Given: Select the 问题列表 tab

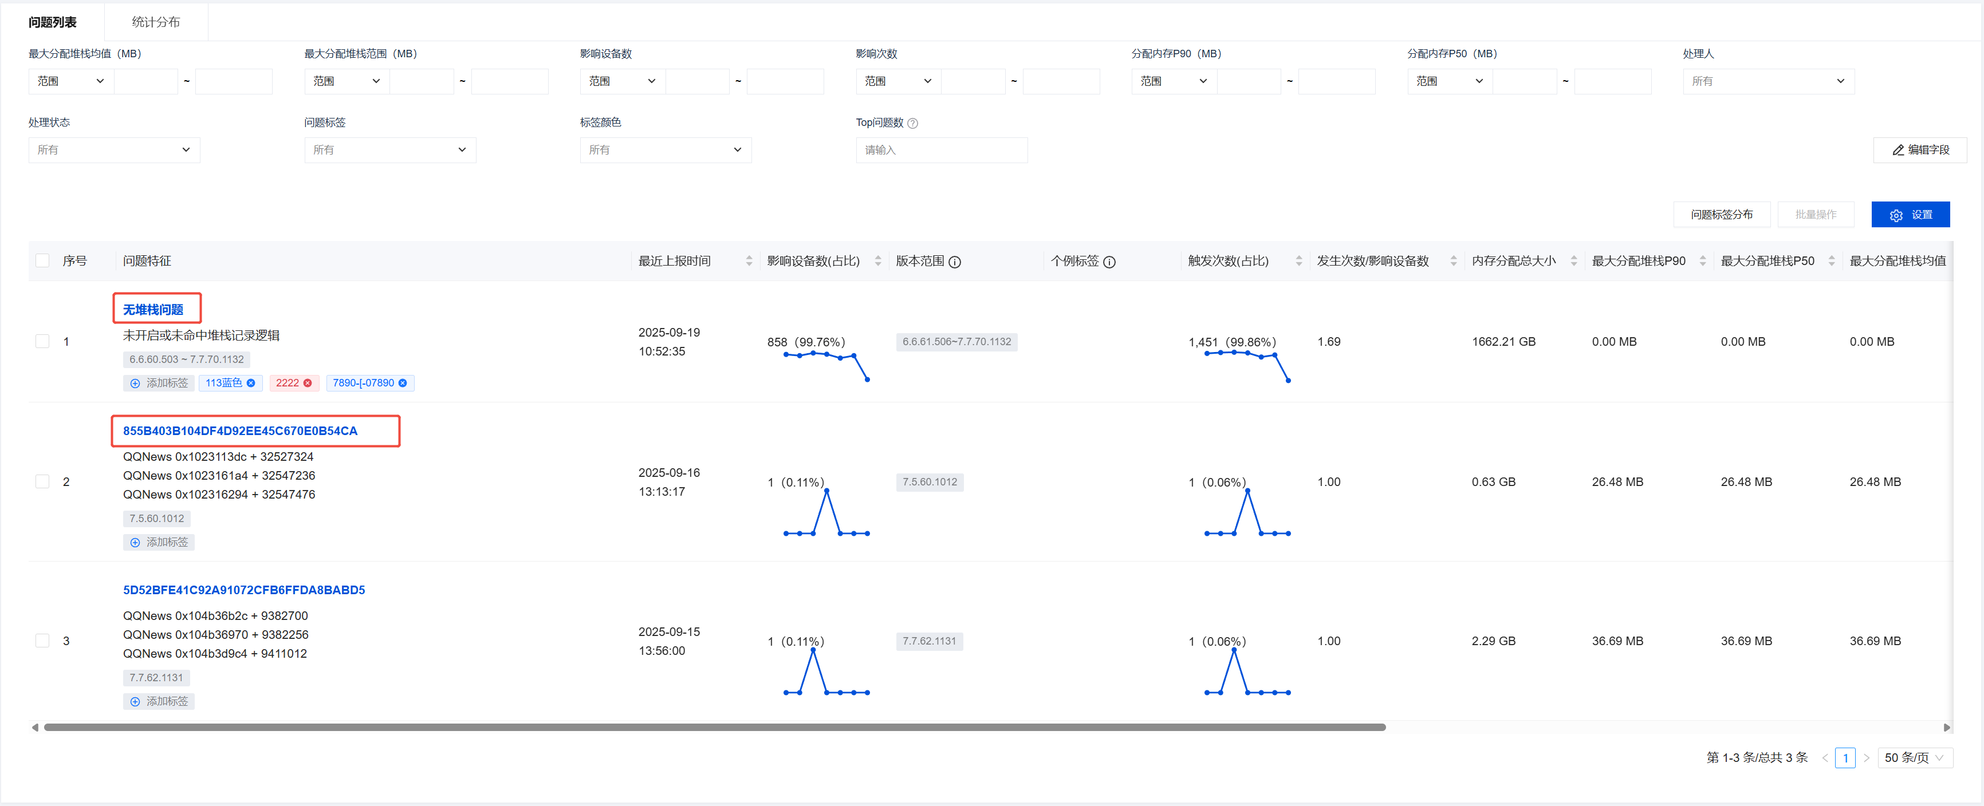Looking at the screenshot, I should [52, 22].
